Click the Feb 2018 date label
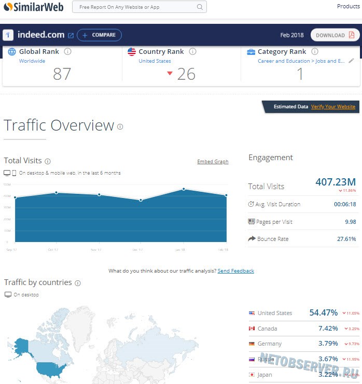 click(x=292, y=35)
